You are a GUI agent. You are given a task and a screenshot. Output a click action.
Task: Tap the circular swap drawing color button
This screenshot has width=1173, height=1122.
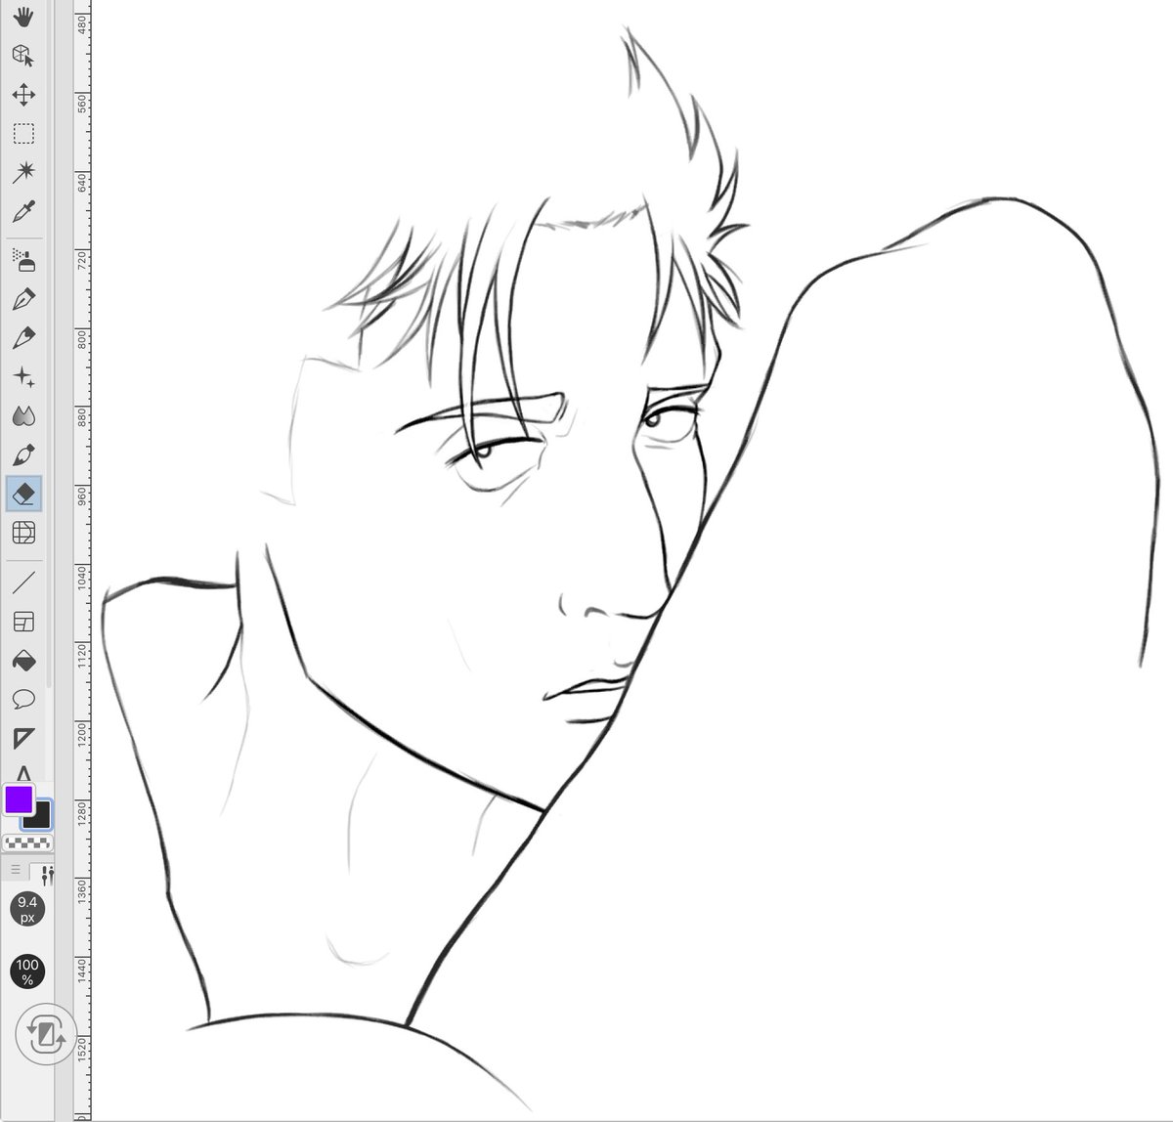coord(45,1035)
